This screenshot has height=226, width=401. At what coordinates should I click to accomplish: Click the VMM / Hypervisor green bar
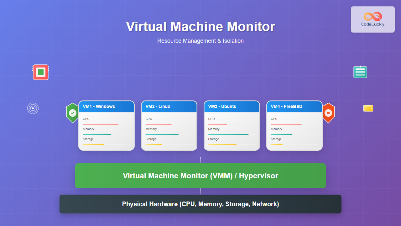point(200,176)
